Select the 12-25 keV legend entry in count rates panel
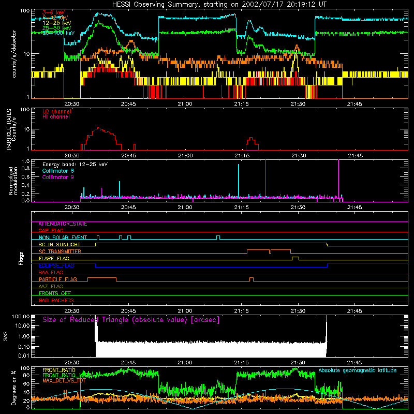Screen dimensions: 414x414 tap(57, 23)
